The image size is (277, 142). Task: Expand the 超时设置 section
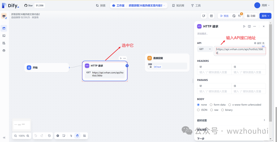231,120
